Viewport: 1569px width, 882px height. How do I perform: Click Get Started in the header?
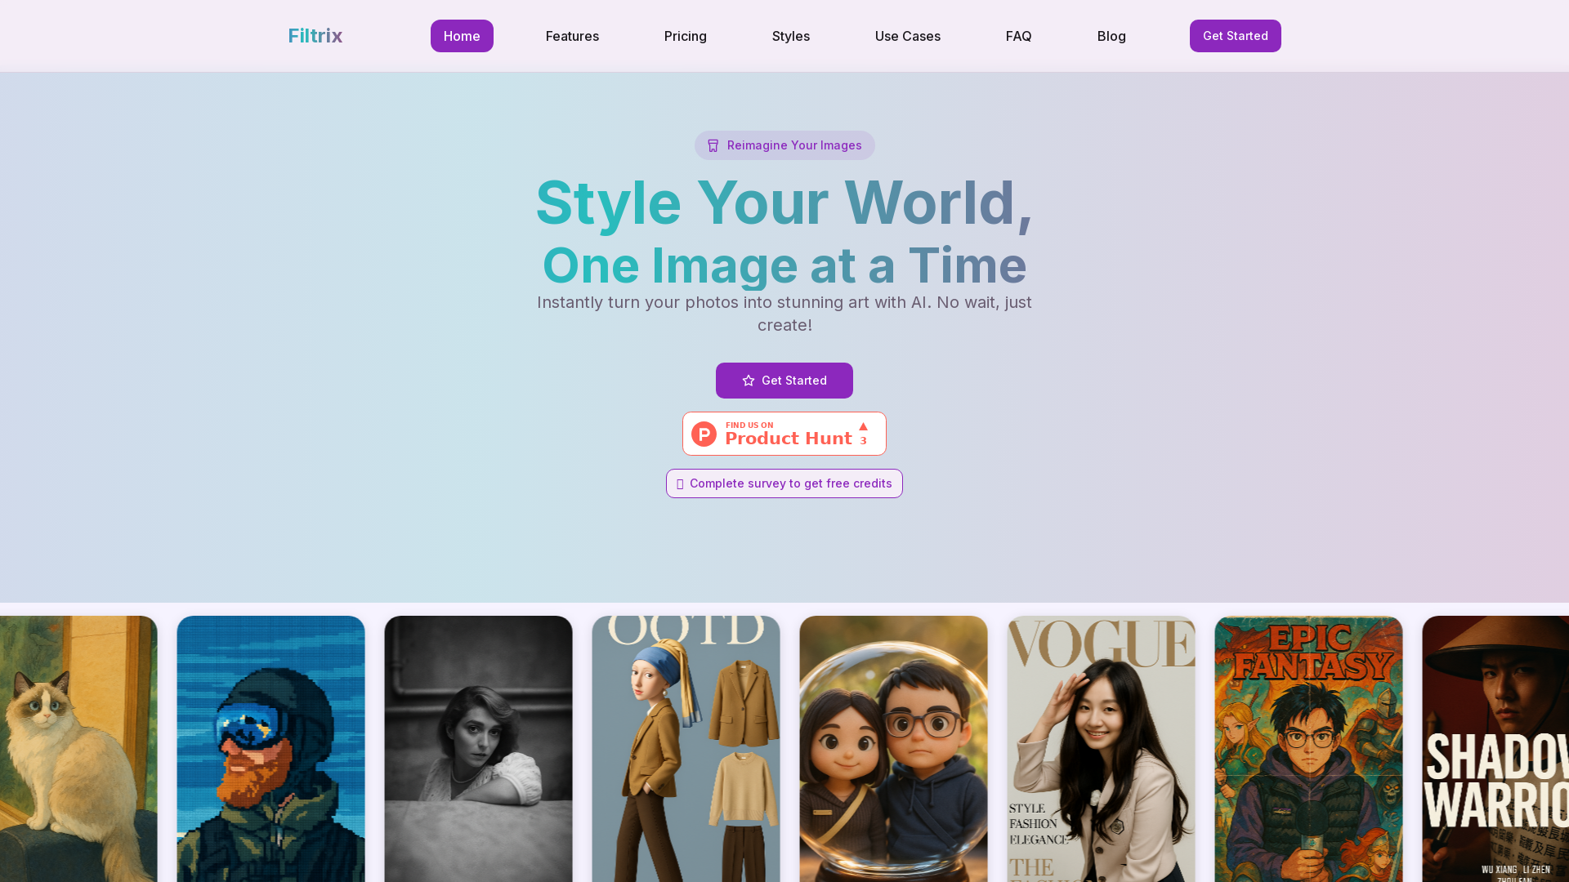[1236, 36]
